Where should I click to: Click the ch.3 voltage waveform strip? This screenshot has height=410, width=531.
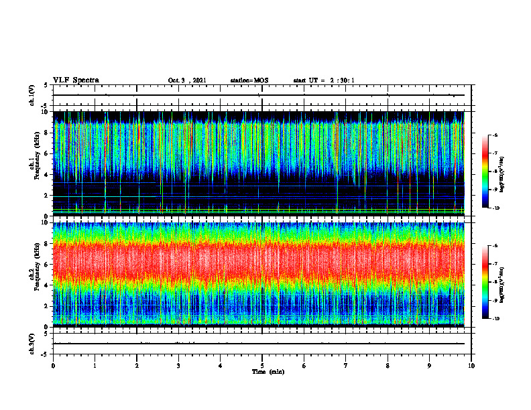(261, 344)
